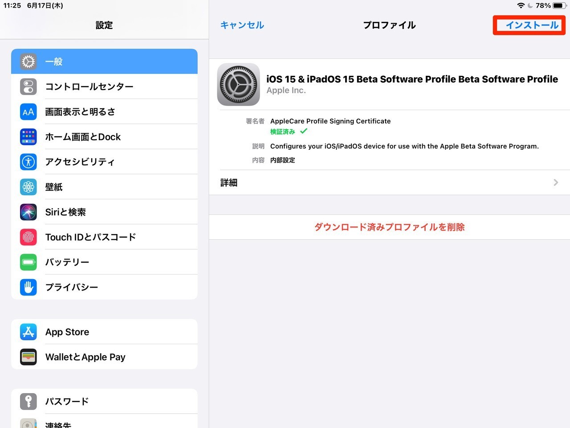Open the 一般 settings gear icon

28,62
